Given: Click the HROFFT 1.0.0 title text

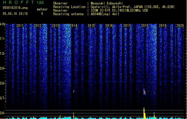Looking at the screenshot, I should (x=23, y=2).
